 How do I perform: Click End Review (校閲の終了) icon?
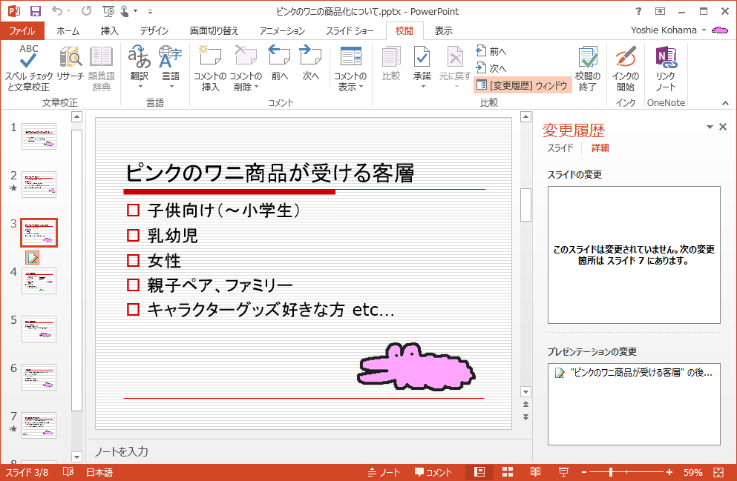pos(588,58)
